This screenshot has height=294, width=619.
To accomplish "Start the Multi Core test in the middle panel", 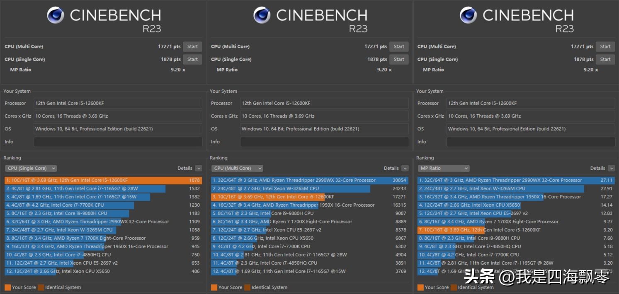I will (399, 46).
